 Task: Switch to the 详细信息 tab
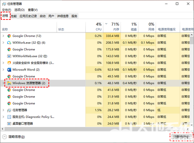[x=63, y=16]
